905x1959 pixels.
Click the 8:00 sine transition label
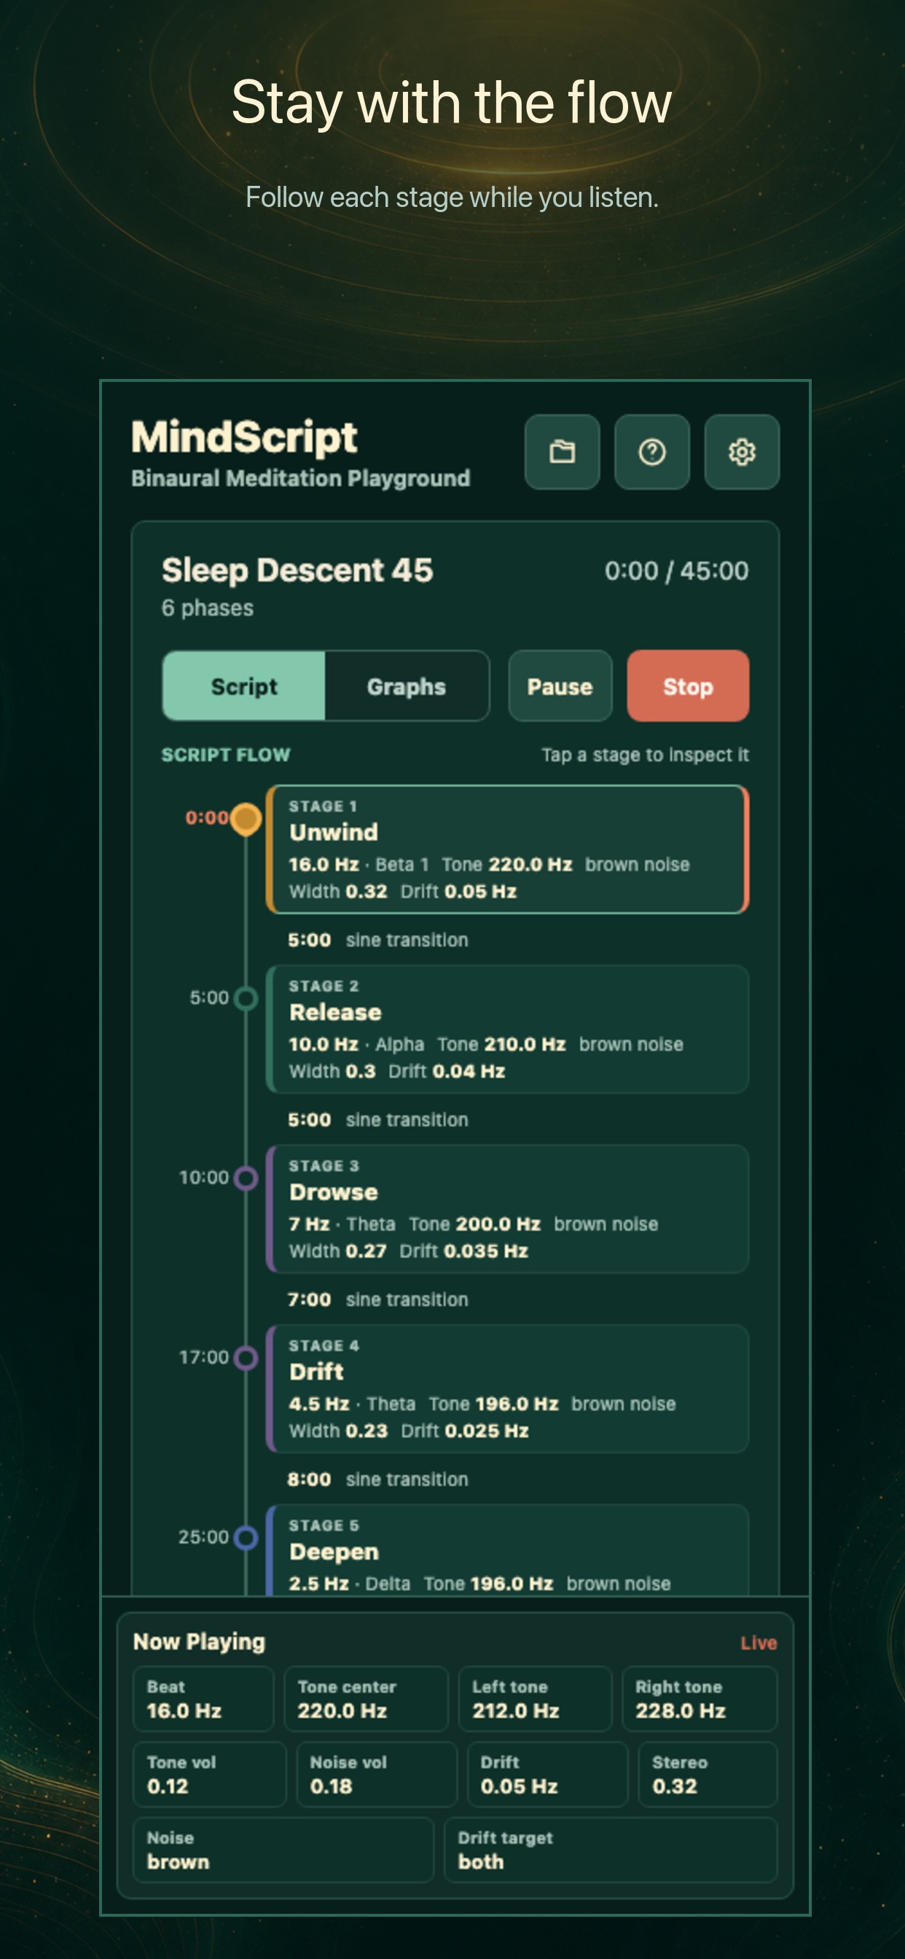pos(378,1479)
